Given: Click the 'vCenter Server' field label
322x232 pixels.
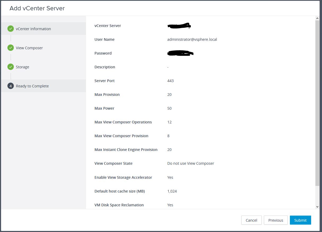Looking at the screenshot, I should 108,26.
